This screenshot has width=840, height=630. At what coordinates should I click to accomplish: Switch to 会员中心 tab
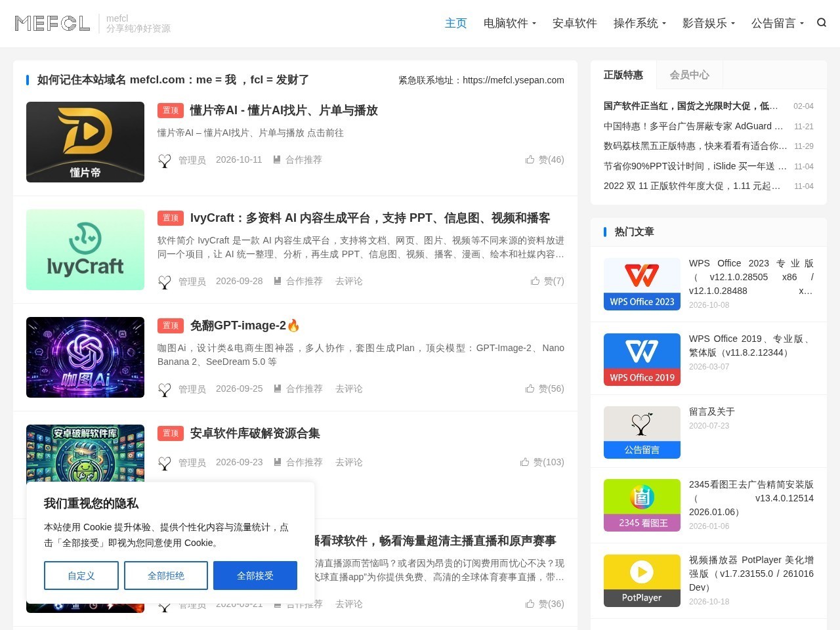[689, 75]
